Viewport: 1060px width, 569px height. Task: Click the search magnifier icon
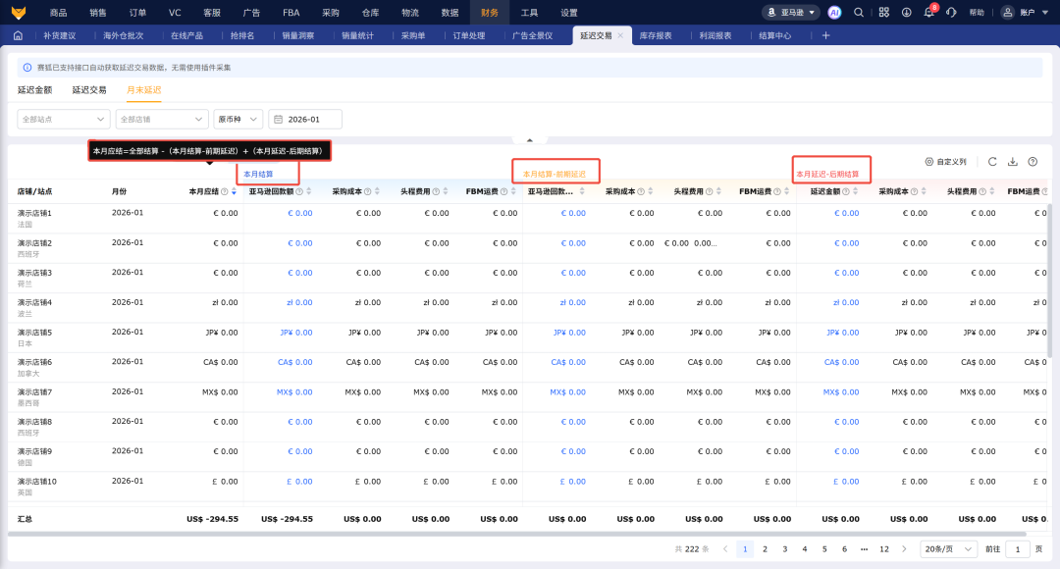coord(859,12)
